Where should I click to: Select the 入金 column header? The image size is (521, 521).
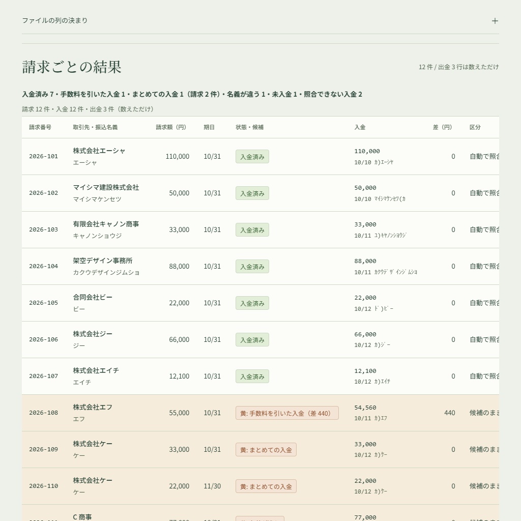pyautogui.click(x=360, y=127)
